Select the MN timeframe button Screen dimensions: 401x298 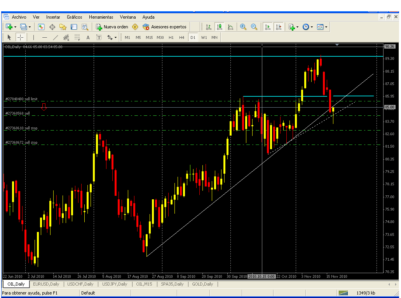pyautogui.click(x=214, y=38)
